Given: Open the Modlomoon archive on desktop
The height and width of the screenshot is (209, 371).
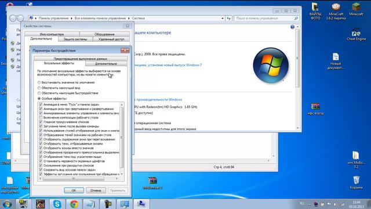Looking at the screenshot, I should pyautogui.click(x=152, y=183).
